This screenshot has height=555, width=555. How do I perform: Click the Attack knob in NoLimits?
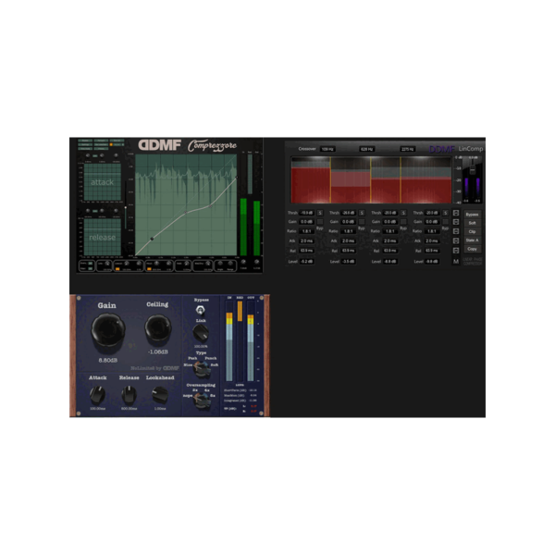pyautogui.click(x=98, y=395)
